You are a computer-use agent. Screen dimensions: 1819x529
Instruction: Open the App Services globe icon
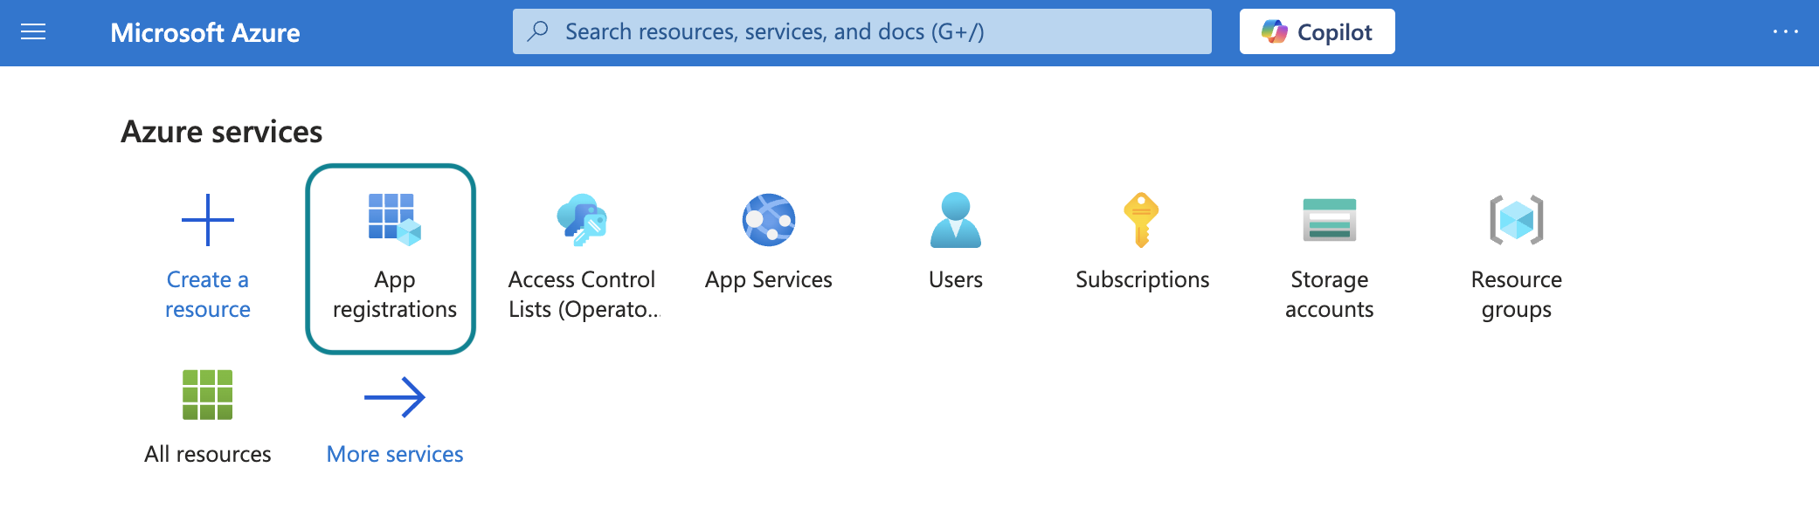tap(769, 219)
